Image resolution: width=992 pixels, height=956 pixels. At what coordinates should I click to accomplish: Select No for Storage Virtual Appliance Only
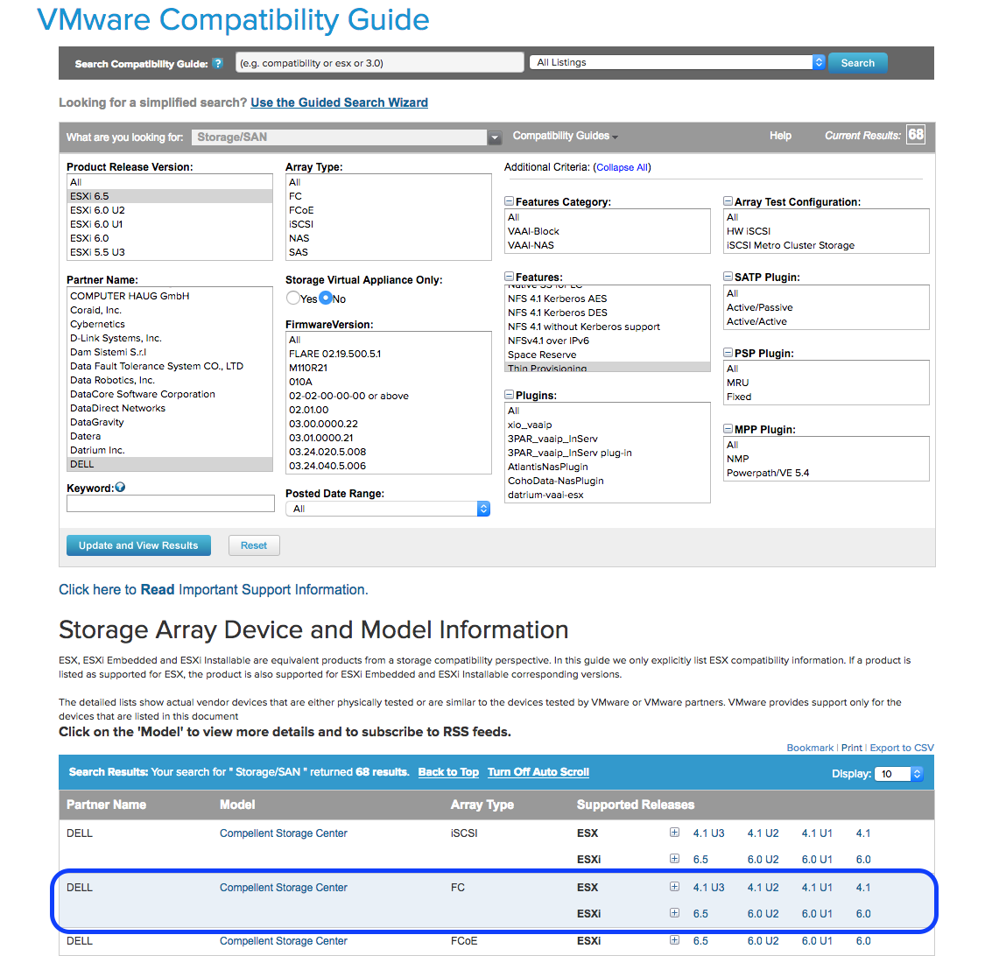pyautogui.click(x=325, y=298)
